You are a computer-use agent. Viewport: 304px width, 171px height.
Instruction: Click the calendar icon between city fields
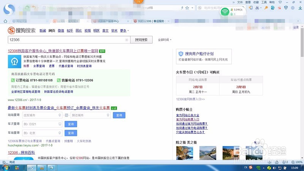pyautogui.click(x=66, y=115)
